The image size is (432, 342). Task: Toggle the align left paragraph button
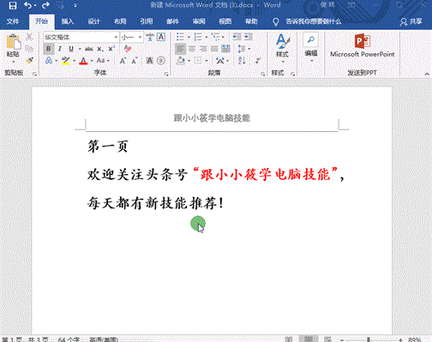pos(180,49)
